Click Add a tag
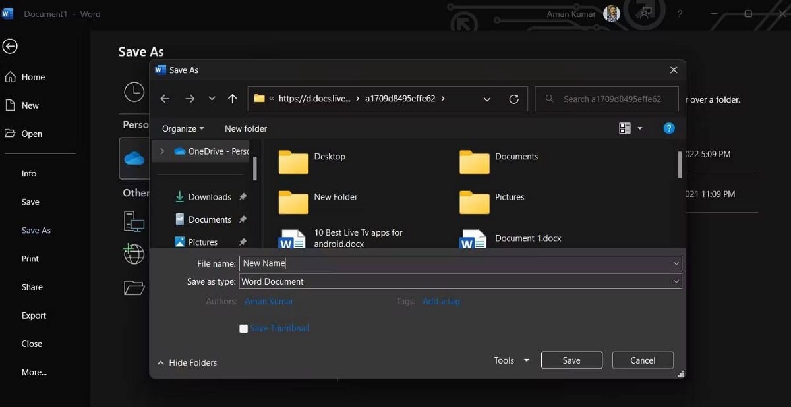 coord(441,301)
